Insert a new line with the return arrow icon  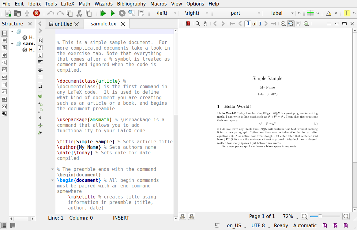pos(40,87)
